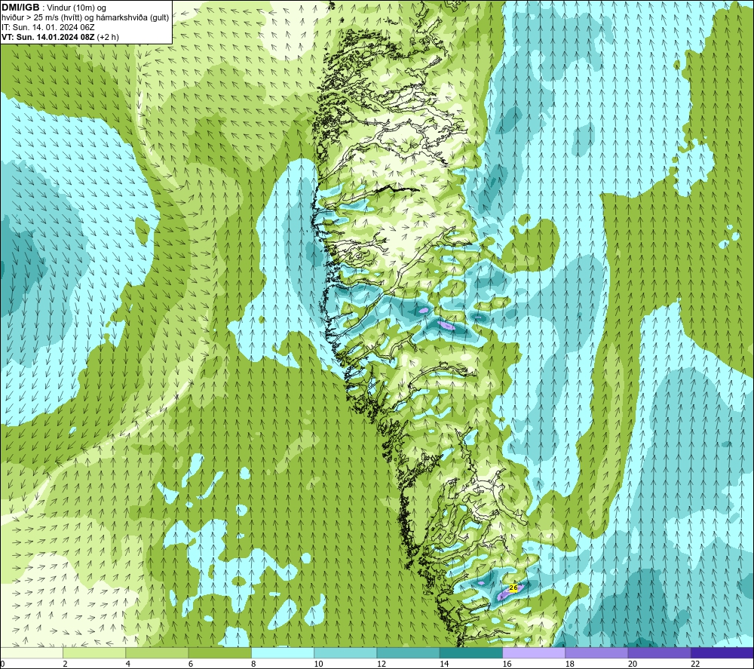Click the scale label 12
The width and height of the screenshot is (754, 669).
(x=382, y=664)
